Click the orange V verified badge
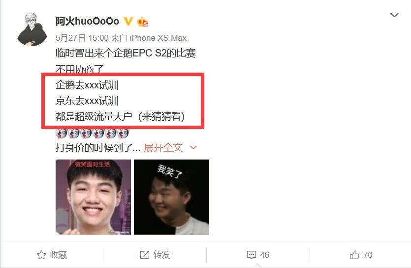Image resolution: width=411 pixels, height=268 pixels. click(128, 21)
